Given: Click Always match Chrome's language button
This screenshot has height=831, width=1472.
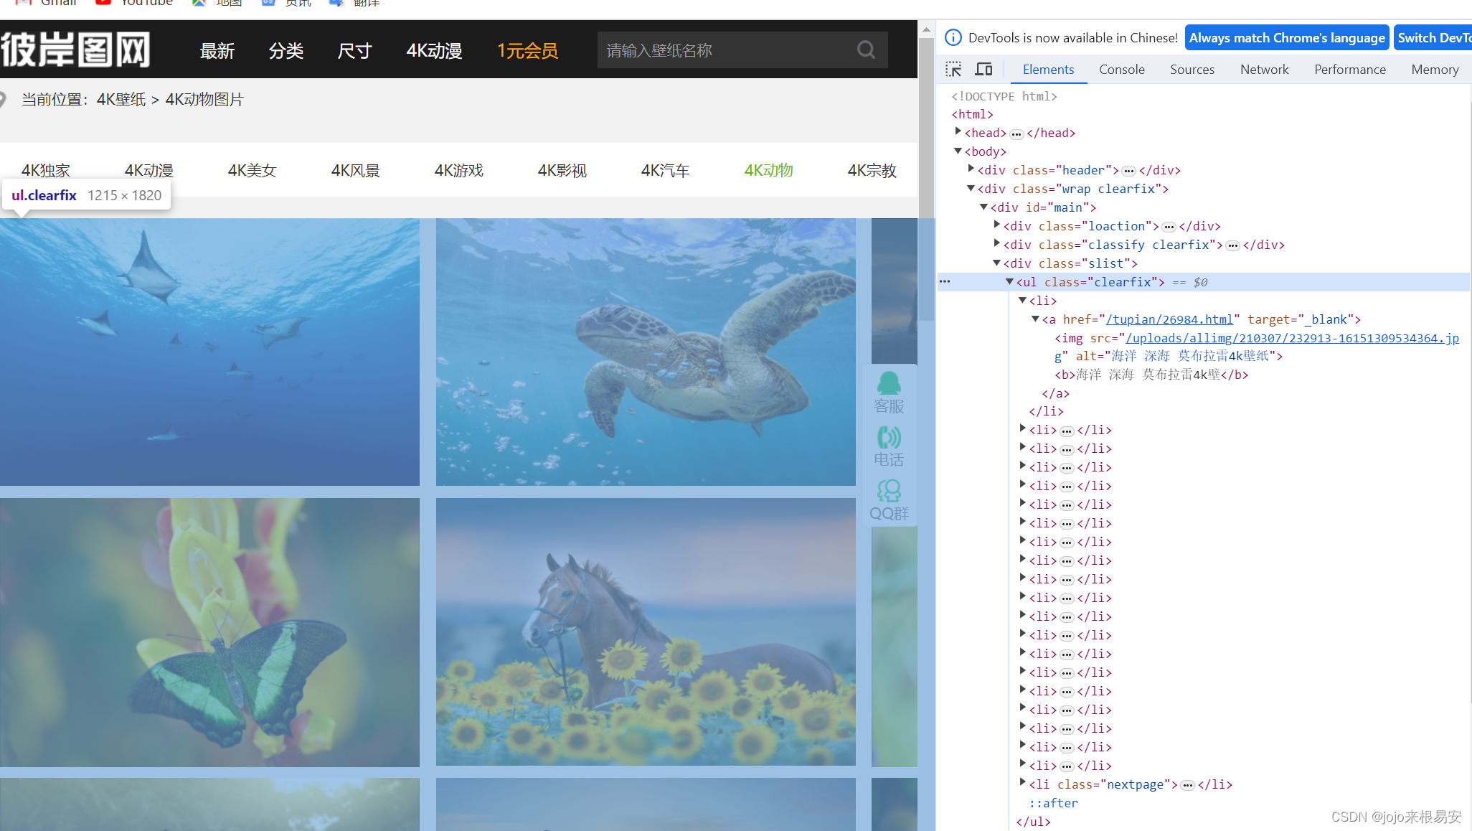Looking at the screenshot, I should point(1287,38).
